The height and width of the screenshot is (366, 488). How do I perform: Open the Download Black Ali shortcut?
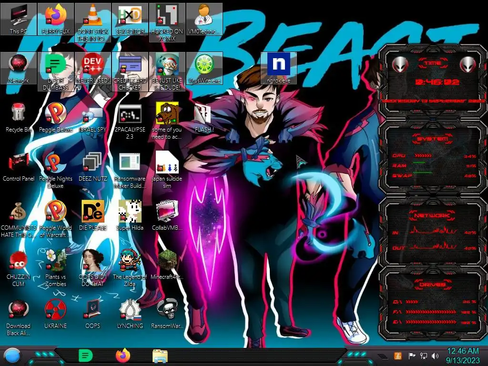pyautogui.click(x=19, y=317)
